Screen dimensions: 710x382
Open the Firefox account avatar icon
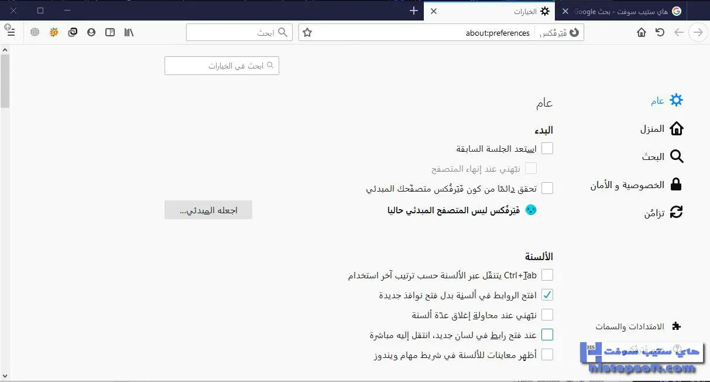point(91,32)
